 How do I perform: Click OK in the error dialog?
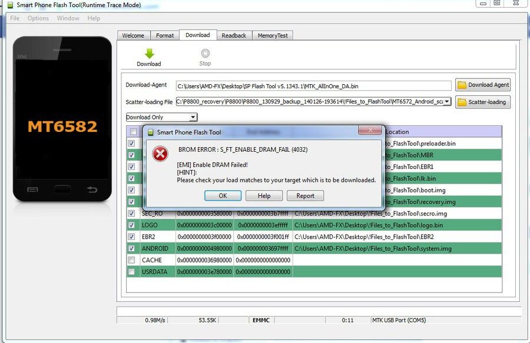[223, 196]
